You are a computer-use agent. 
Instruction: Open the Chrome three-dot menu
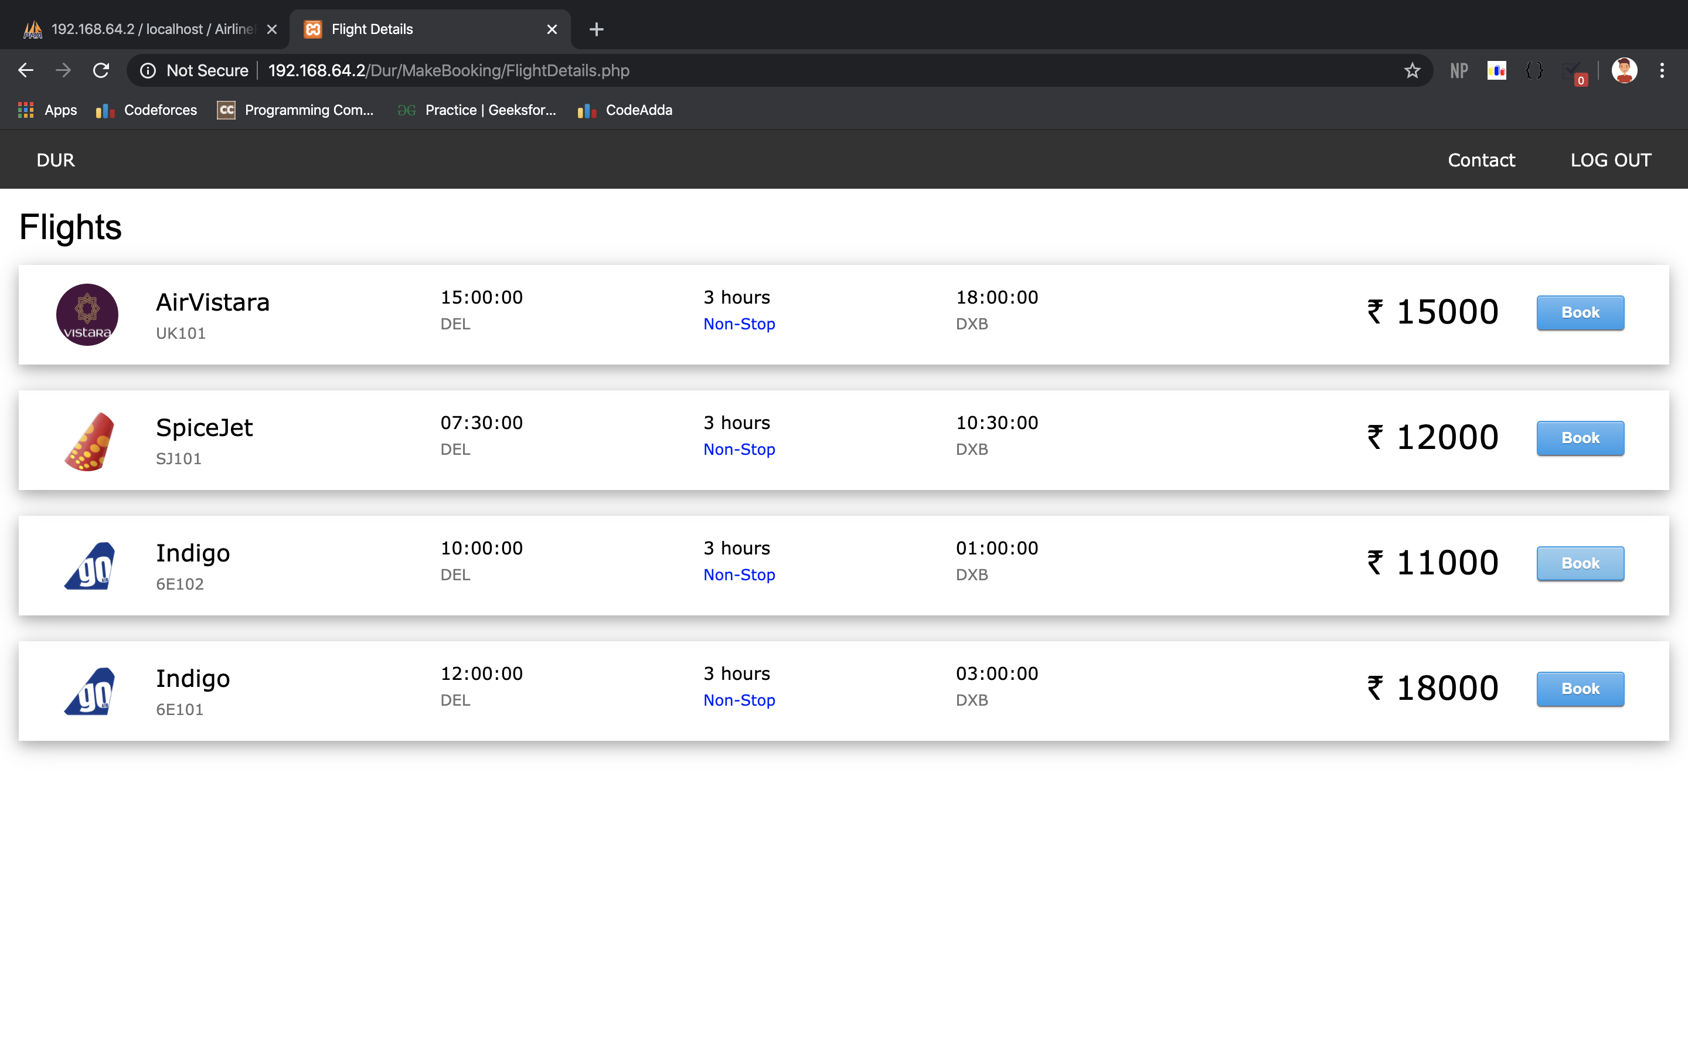tap(1662, 70)
